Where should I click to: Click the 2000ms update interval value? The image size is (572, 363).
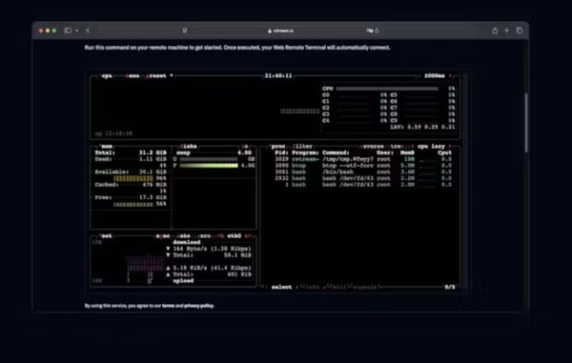[x=434, y=76]
